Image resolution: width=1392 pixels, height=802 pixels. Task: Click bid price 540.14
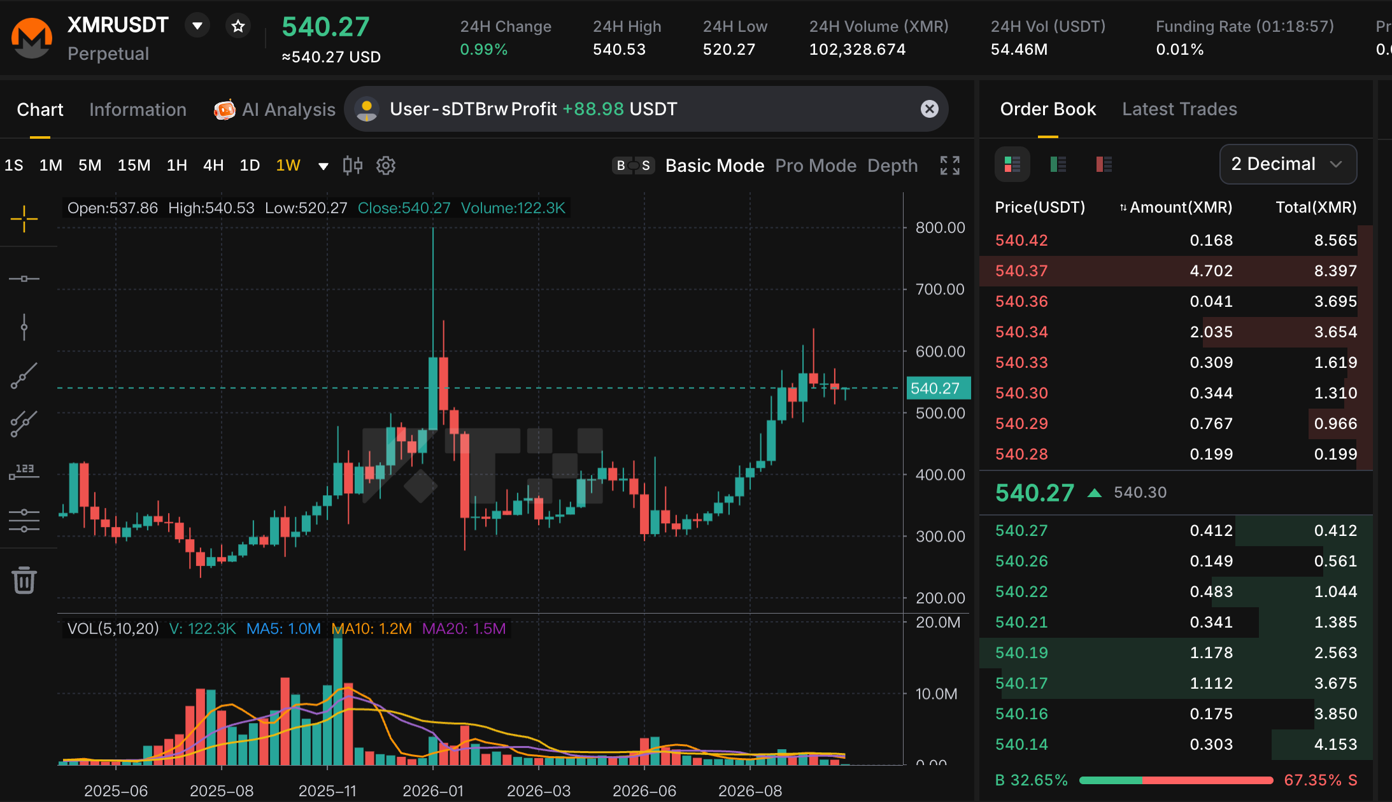(1021, 744)
